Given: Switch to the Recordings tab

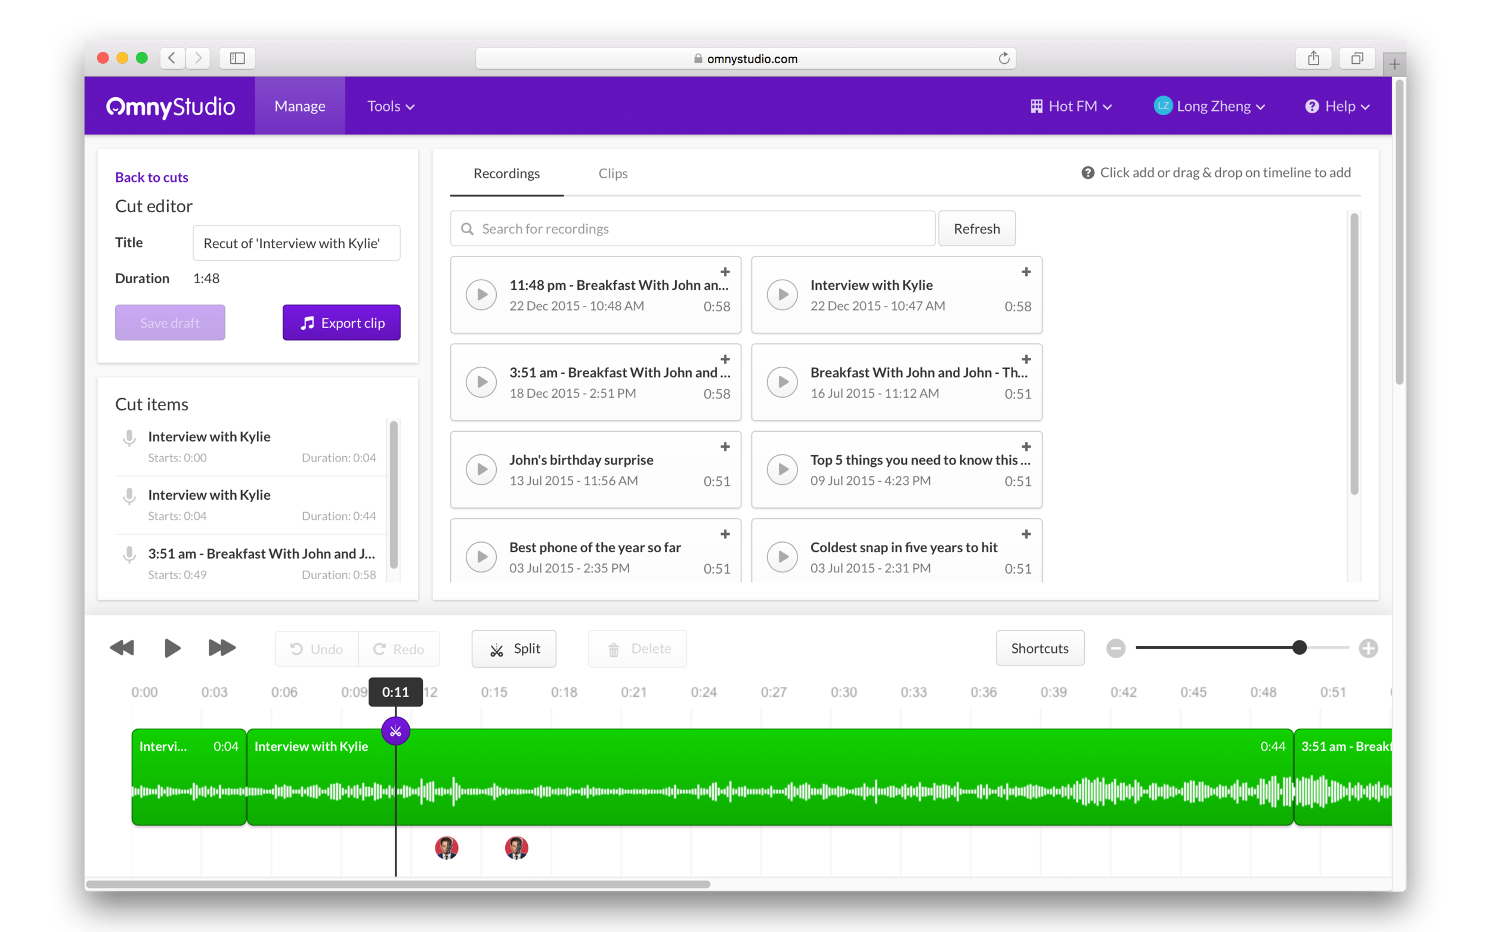Looking at the screenshot, I should pyautogui.click(x=506, y=174).
